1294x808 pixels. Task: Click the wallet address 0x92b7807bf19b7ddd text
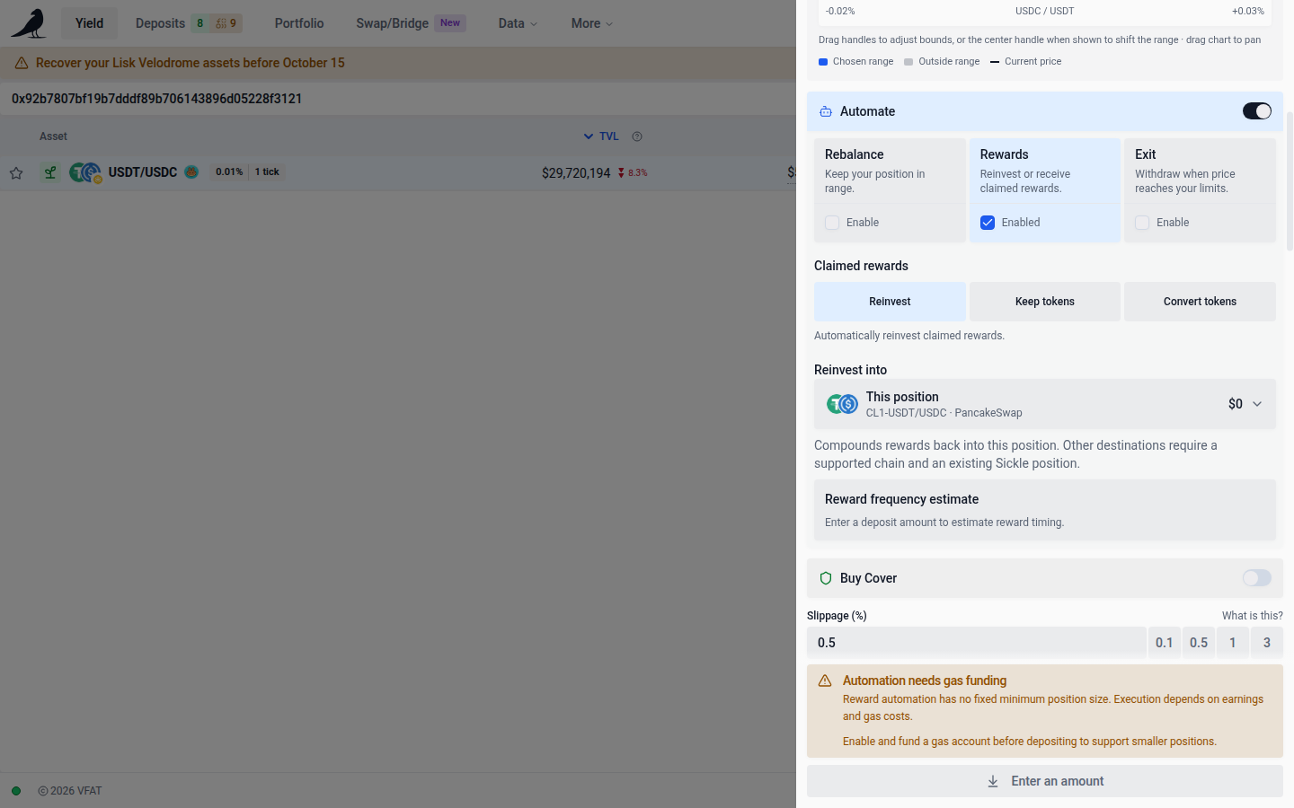156,99
